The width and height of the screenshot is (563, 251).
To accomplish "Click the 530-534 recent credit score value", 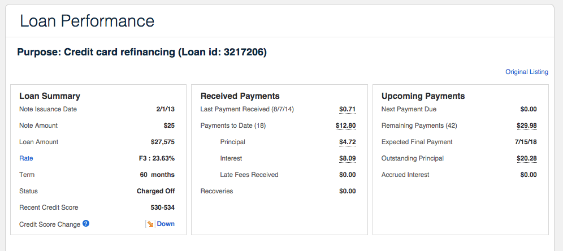I will [x=162, y=207].
